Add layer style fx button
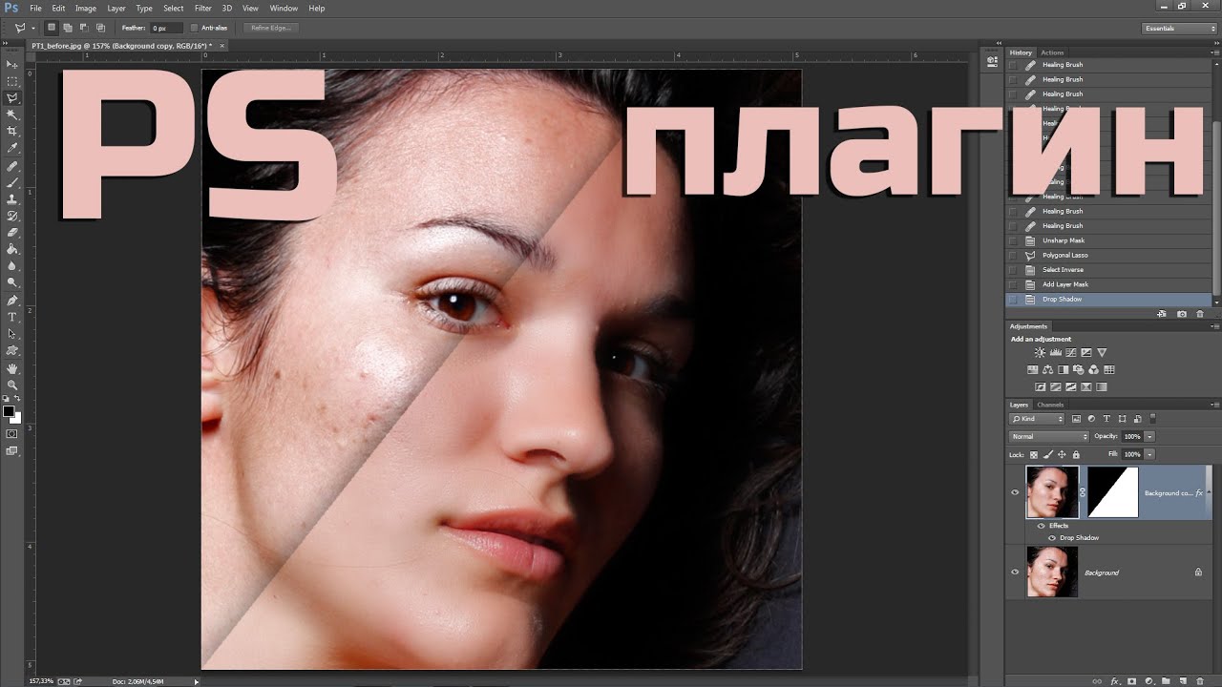The height and width of the screenshot is (687, 1222). (1115, 681)
